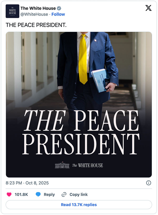The width and height of the screenshot is (158, 215).
Task: Click the chain link copy icon
Action: tap(64, 194)
